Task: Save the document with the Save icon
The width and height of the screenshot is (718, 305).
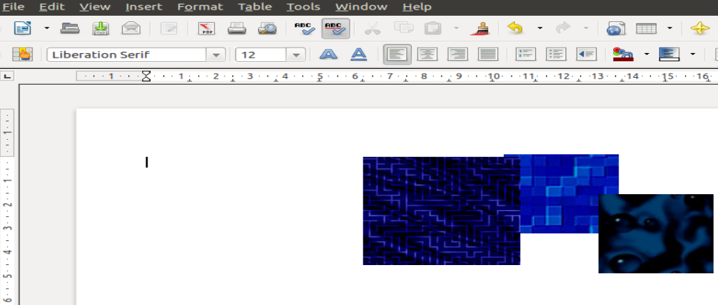Action: coord(101,28)
